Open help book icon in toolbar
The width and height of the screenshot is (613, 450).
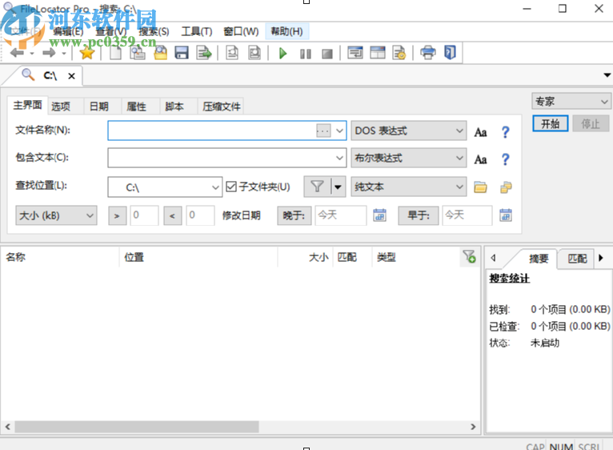point(450,52)
